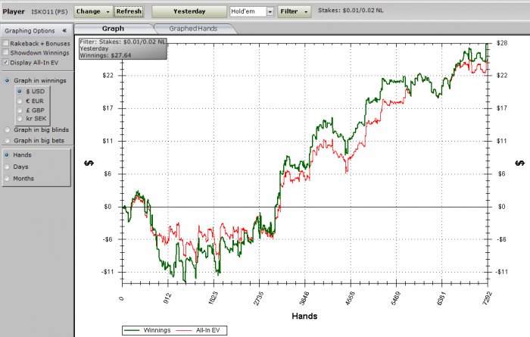Click the Refresh button

[x=129, y=11]
